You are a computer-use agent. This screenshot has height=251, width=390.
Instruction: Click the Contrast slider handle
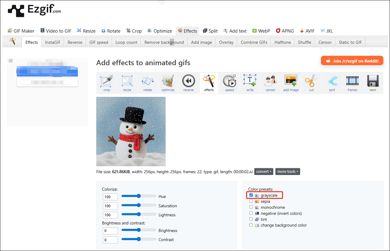pyautogui.click(x=139, y=239)
